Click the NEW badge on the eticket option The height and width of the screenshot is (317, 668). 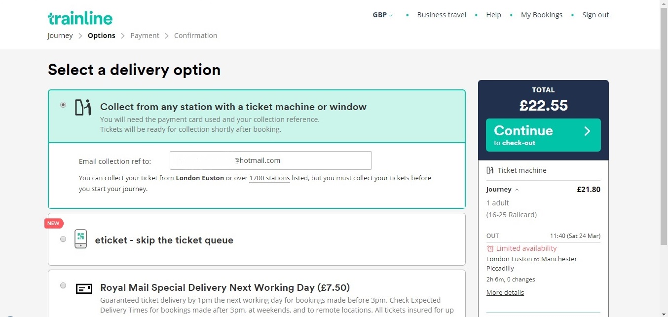tap(54, 223)
